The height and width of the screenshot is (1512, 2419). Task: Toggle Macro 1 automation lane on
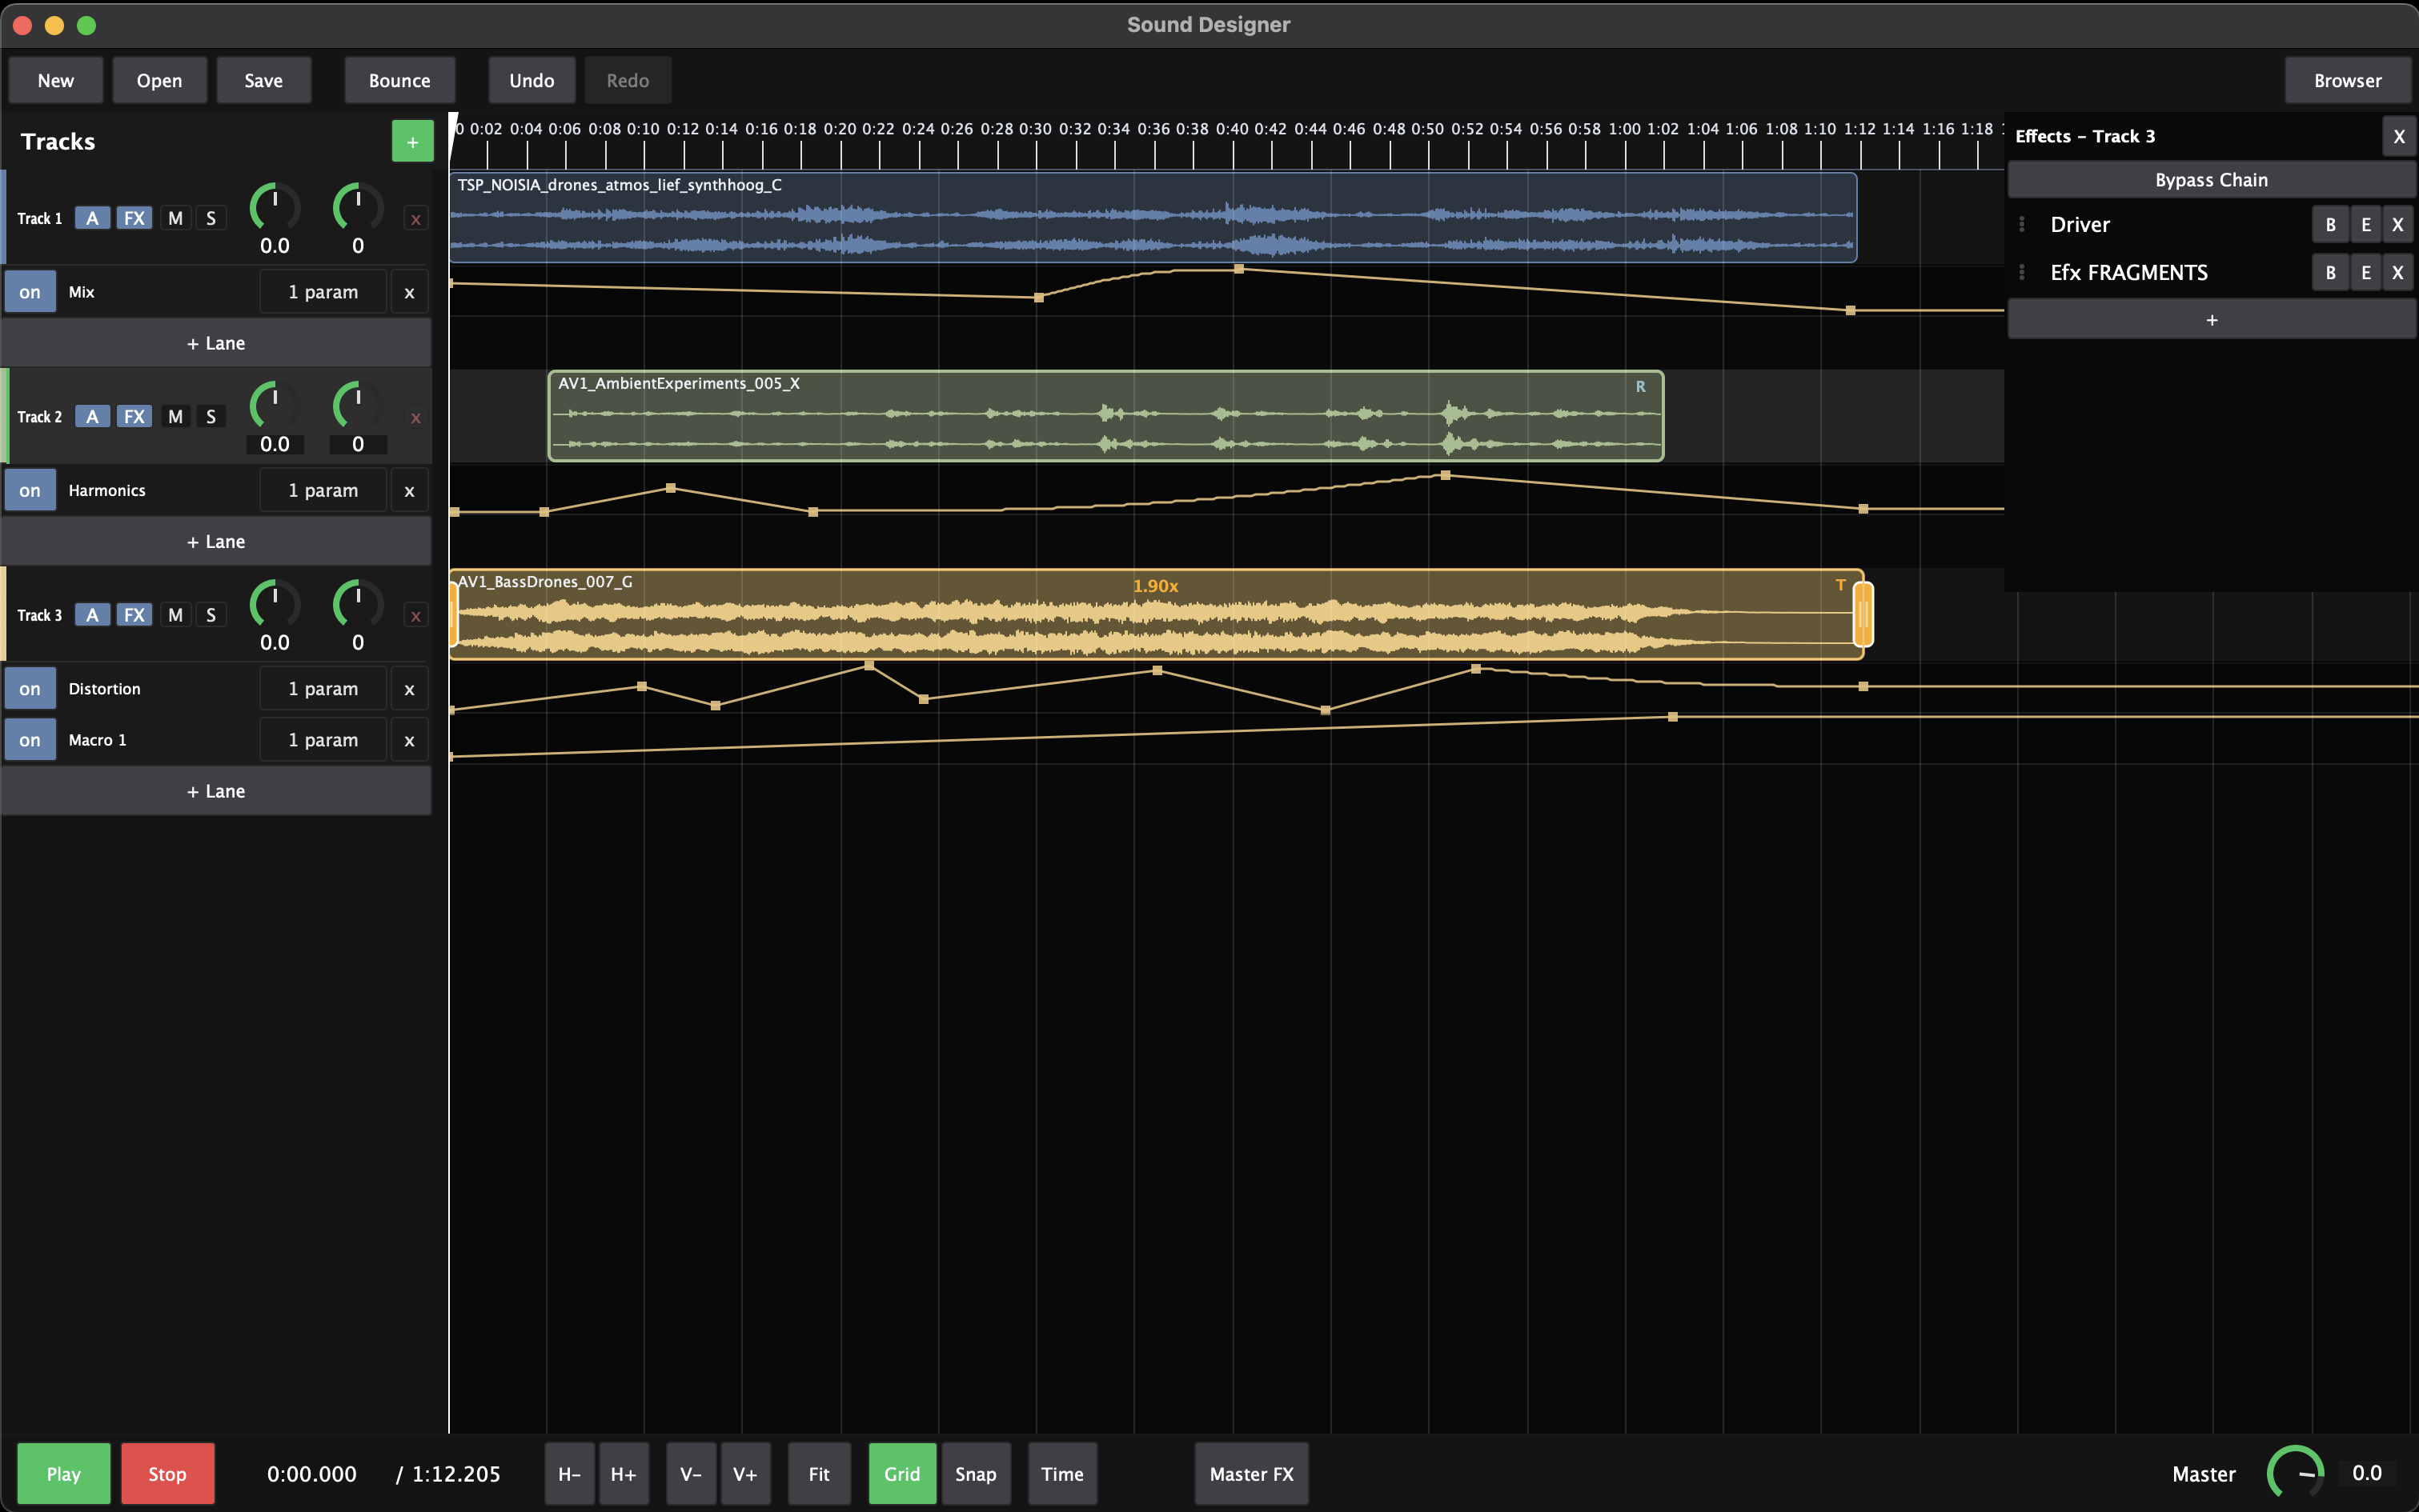[30, 739]
